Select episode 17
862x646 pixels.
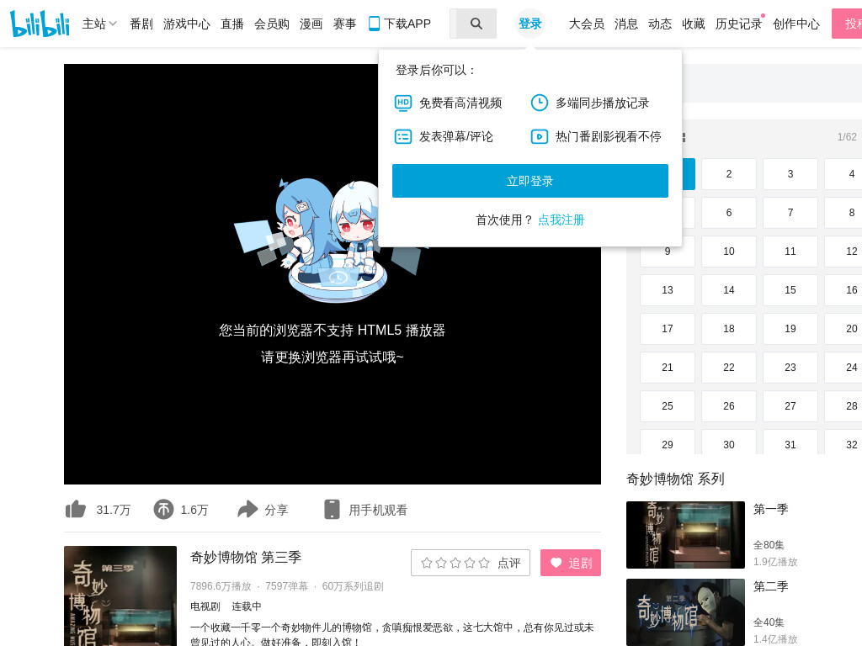tap(668, 329)
